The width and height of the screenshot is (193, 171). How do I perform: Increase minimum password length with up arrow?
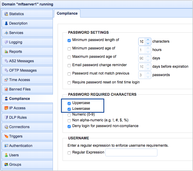[148, 40]
